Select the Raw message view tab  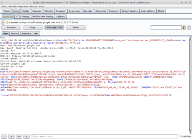point(5,34)
